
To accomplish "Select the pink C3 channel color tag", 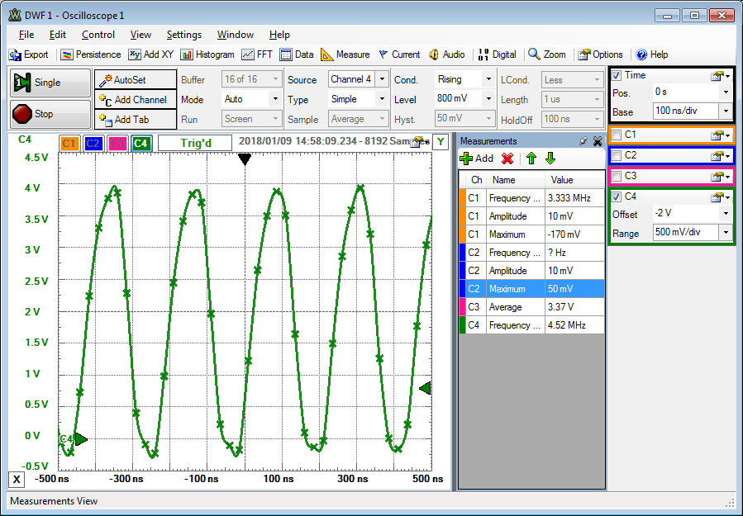I will click(x=117, y=144).
